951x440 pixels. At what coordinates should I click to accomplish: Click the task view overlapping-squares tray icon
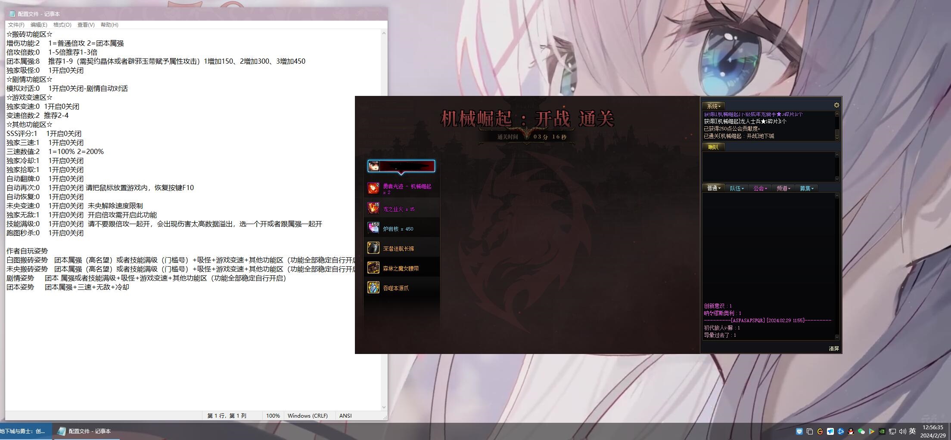pyautogui.click(x=809, y=431)
